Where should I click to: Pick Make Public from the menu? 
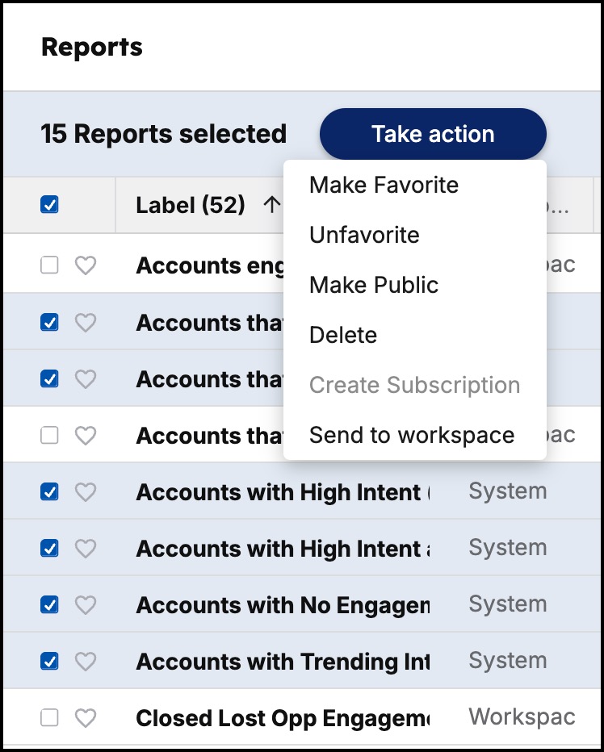click(x=374, y=285)
